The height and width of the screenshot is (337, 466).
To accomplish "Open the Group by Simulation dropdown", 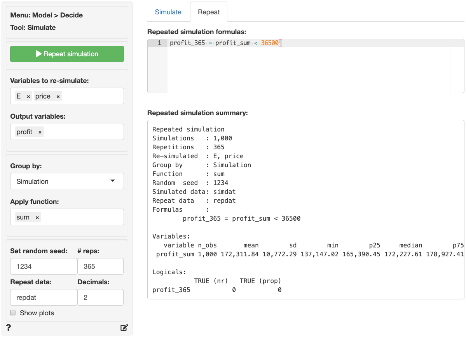I will 67,181.
